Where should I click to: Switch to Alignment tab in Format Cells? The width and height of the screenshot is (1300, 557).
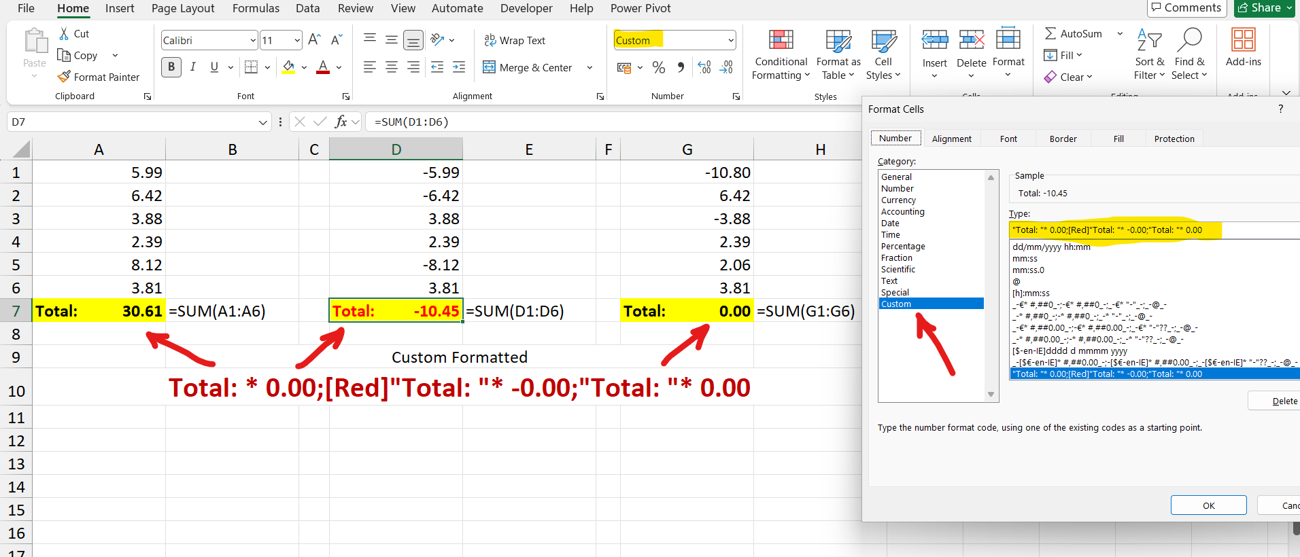[x=951, y=139]
